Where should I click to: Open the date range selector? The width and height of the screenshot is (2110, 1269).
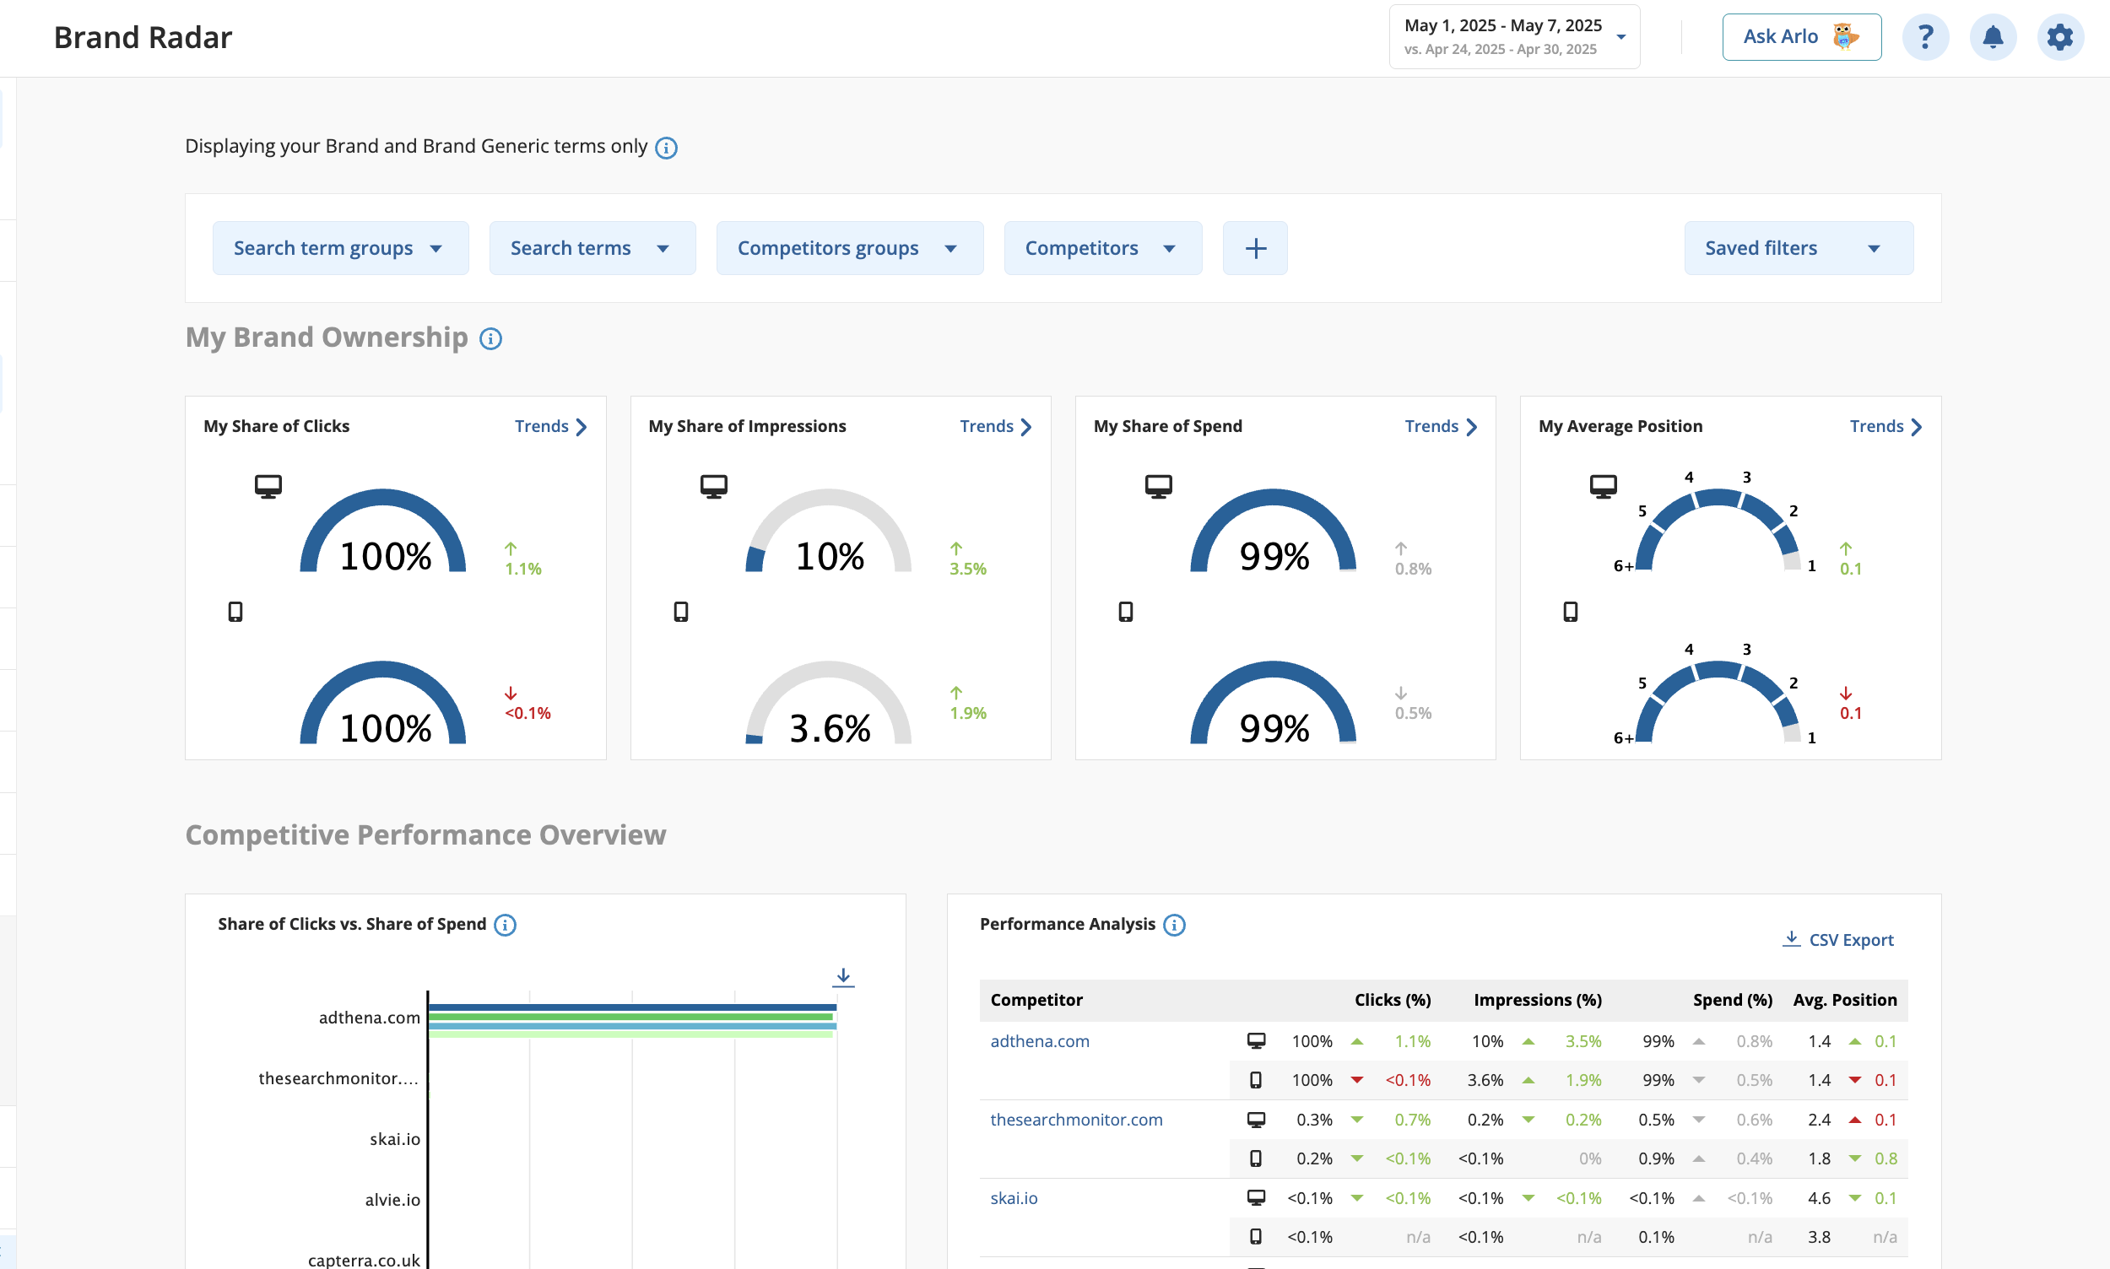pyautogui.click(x=1514, y=37)
